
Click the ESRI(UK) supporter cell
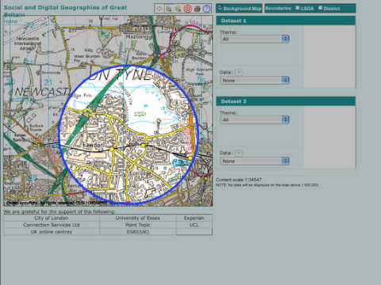pyautogui.click(x=137, y=232)
